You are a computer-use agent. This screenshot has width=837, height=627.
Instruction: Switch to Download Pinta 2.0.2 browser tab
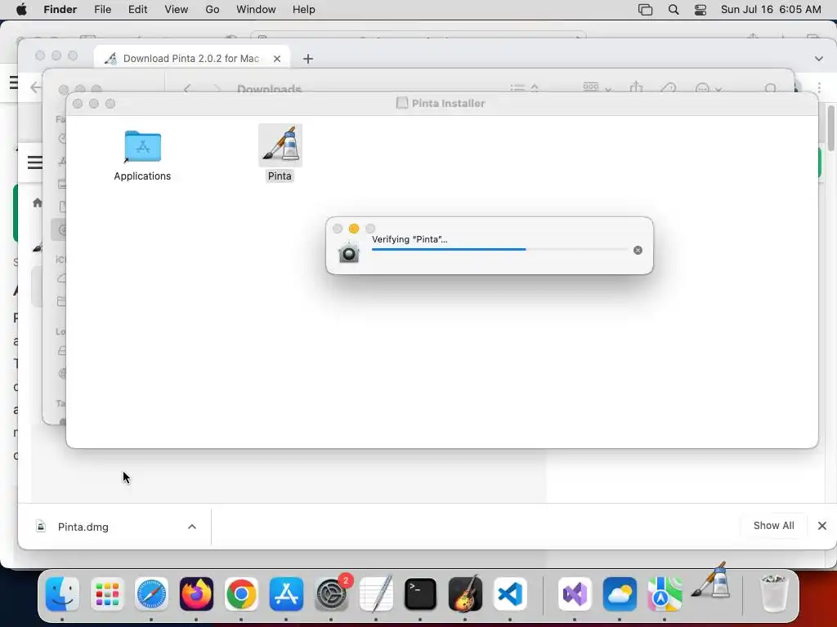(x=191, y=59)
